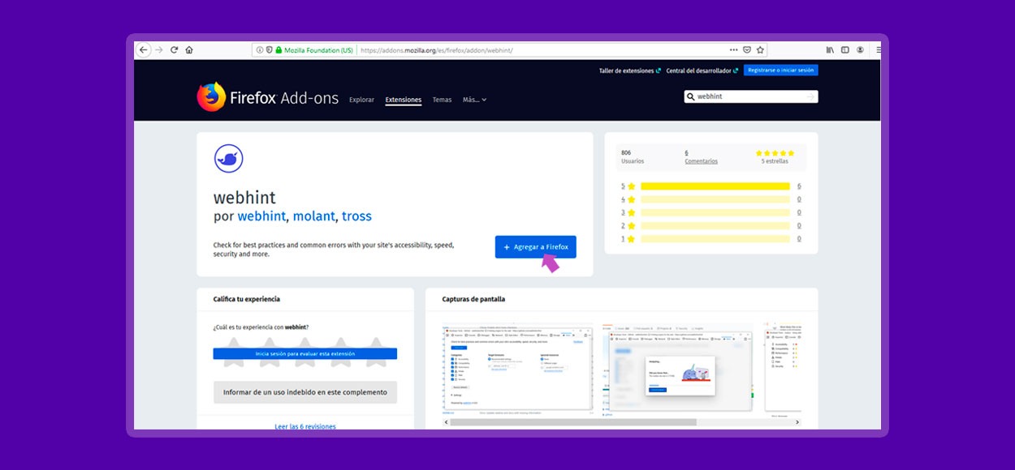The height and width of the screenshot is (470, 1015).
Task: Click the magnifier icon in search box
Action: [691, 96]
